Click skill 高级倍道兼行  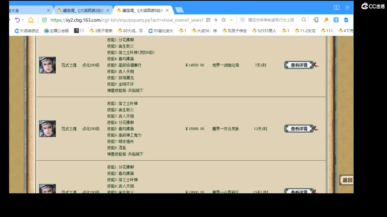click(130, 65)
